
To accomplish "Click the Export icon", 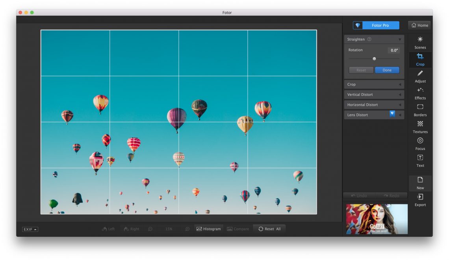I will pos(420,200).
